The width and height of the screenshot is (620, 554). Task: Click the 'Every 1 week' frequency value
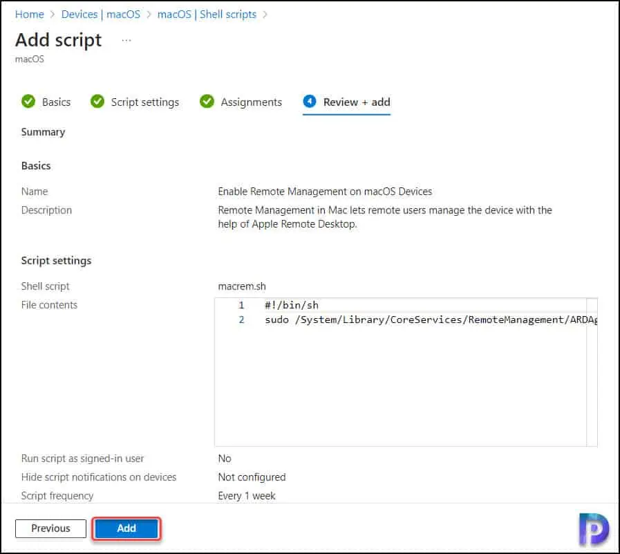(x=247, y=496)
